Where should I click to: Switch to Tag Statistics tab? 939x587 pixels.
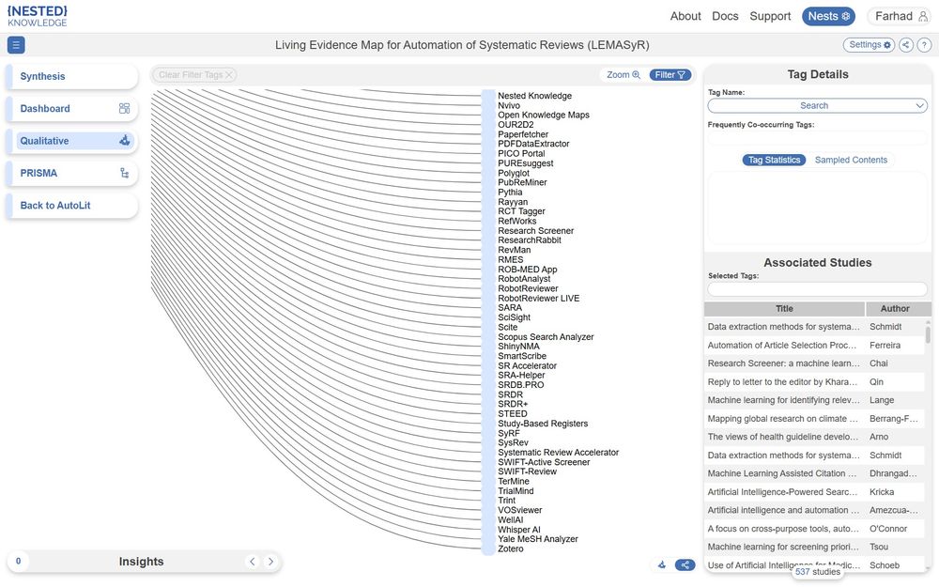pos(774,160)
